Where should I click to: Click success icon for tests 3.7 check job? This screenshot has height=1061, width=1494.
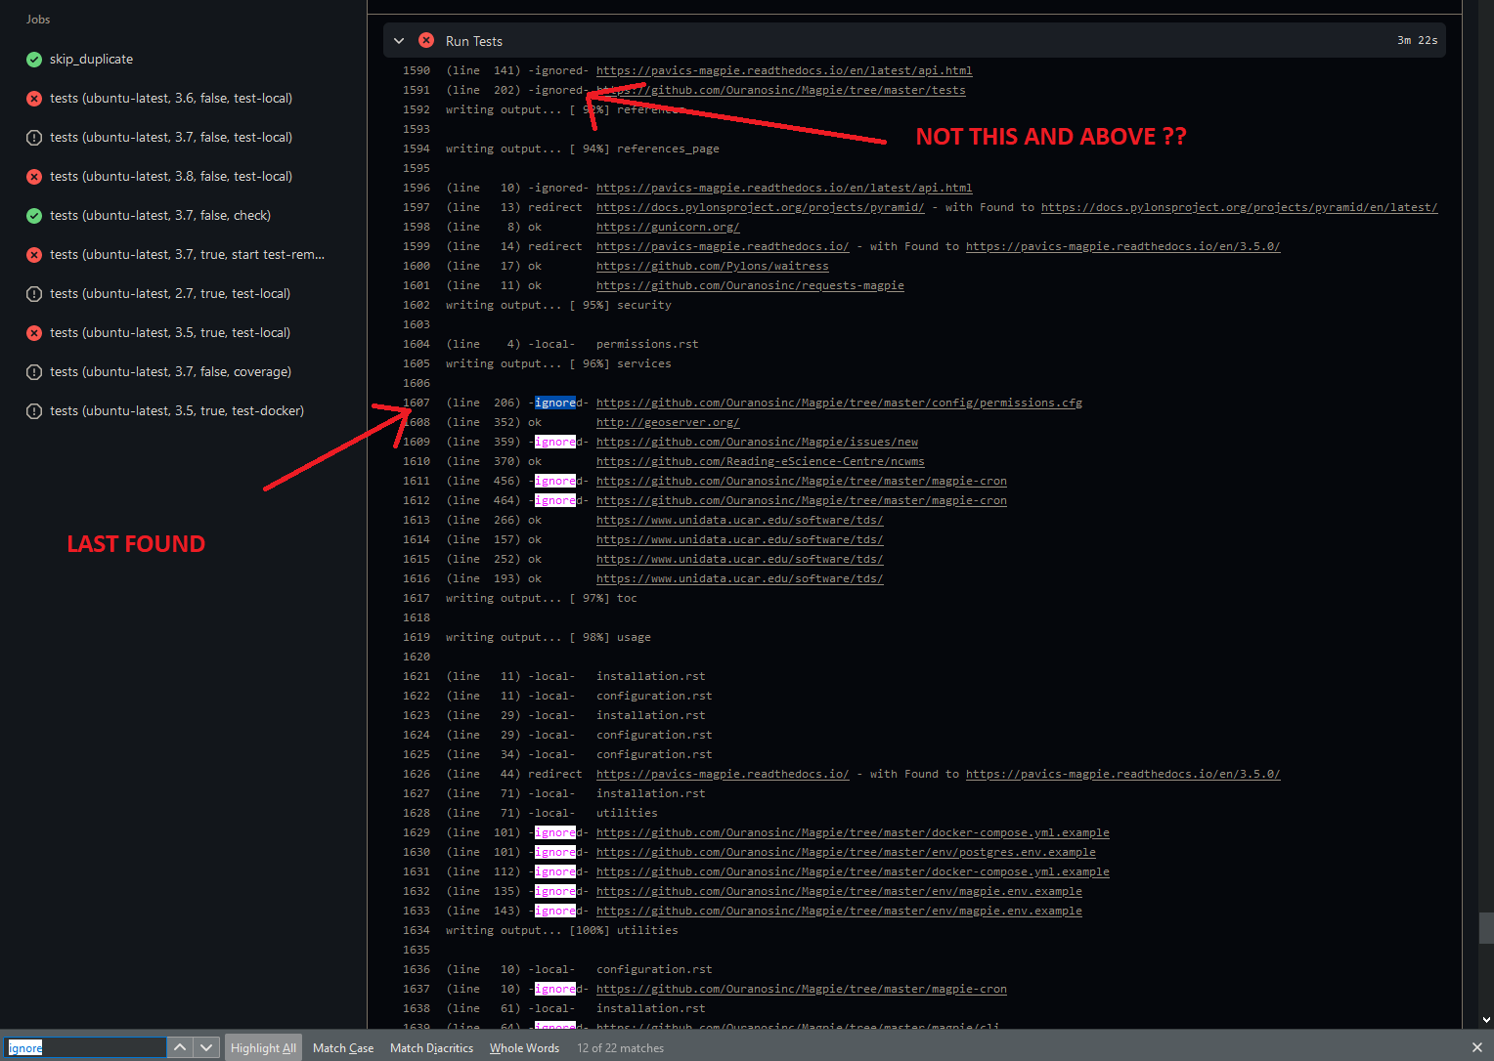click(x=34, y=216)
